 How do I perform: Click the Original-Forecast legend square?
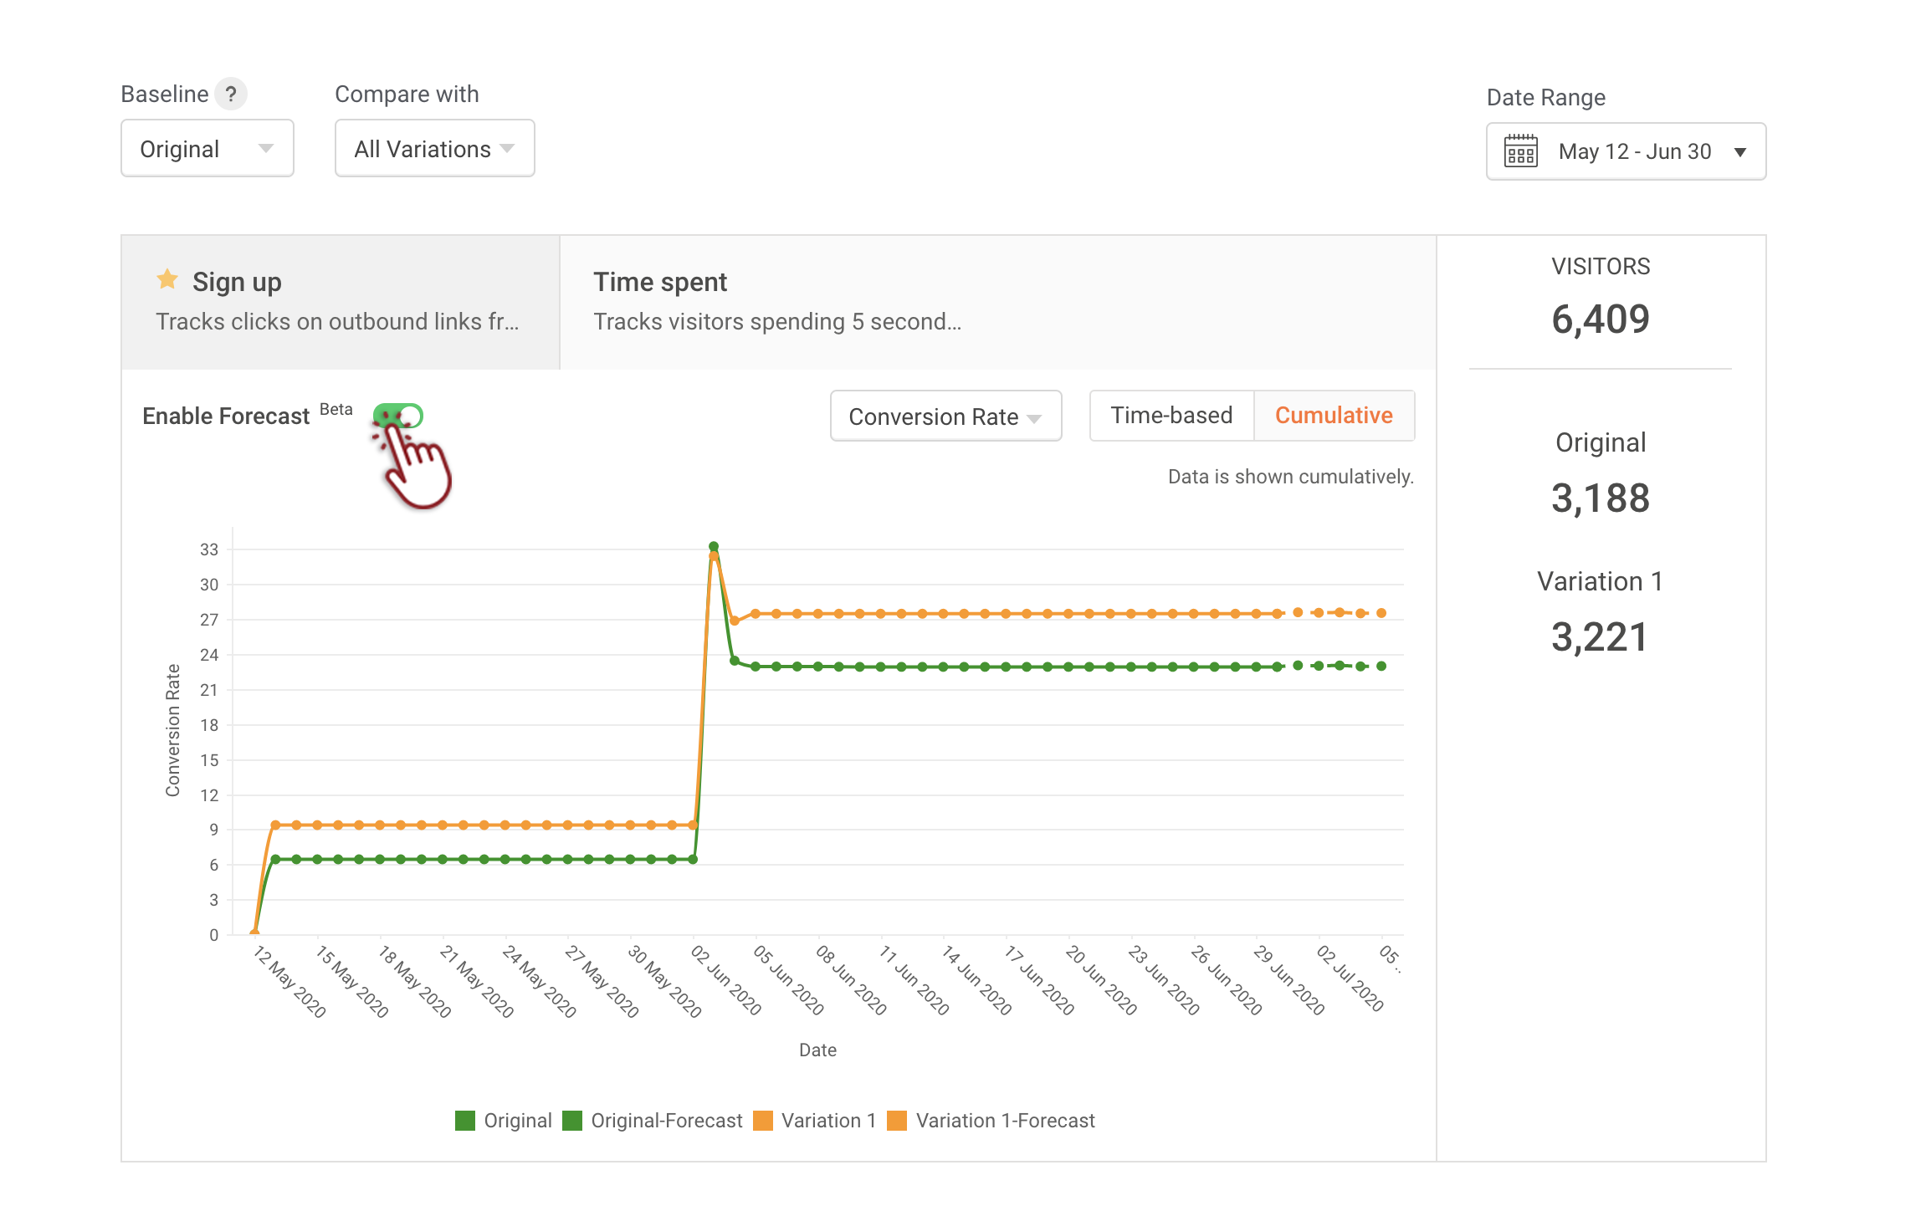pyautogui.click(x=572, y=1121)
